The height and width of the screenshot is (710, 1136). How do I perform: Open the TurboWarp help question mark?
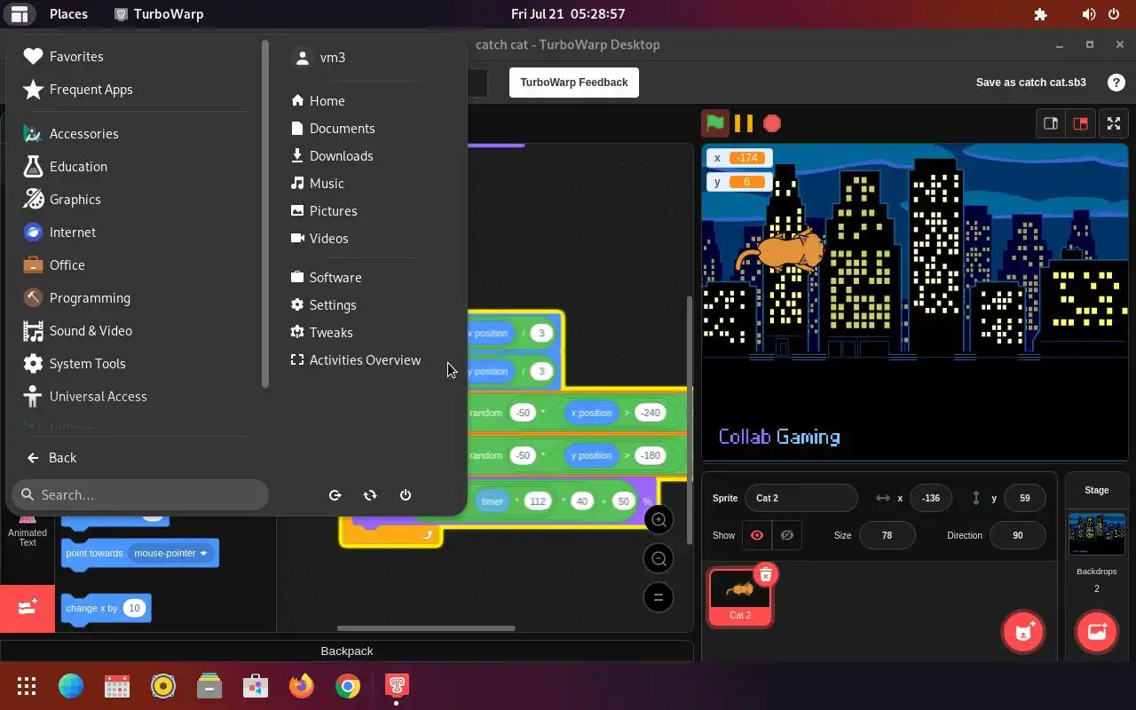1116,83
